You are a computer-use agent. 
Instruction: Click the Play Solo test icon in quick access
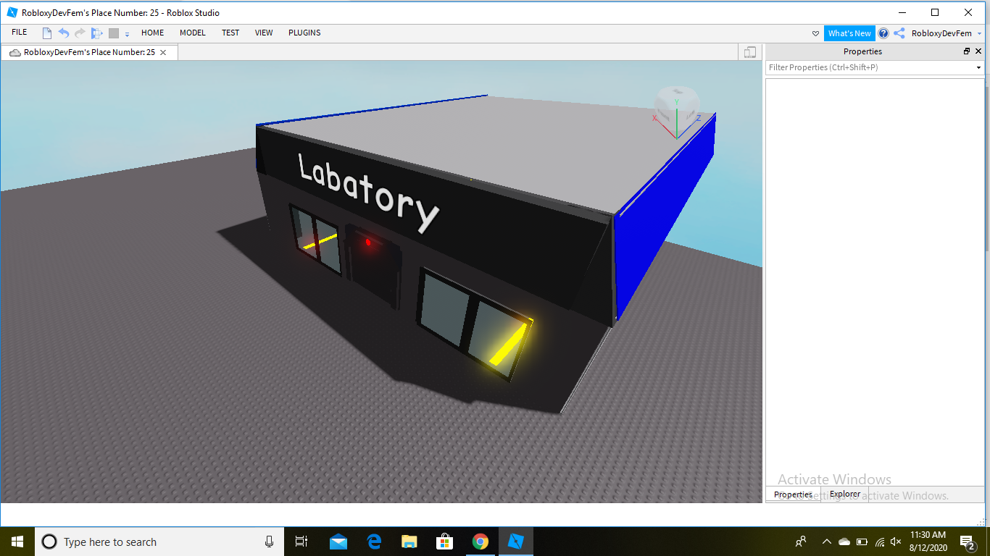coord(97,33)
